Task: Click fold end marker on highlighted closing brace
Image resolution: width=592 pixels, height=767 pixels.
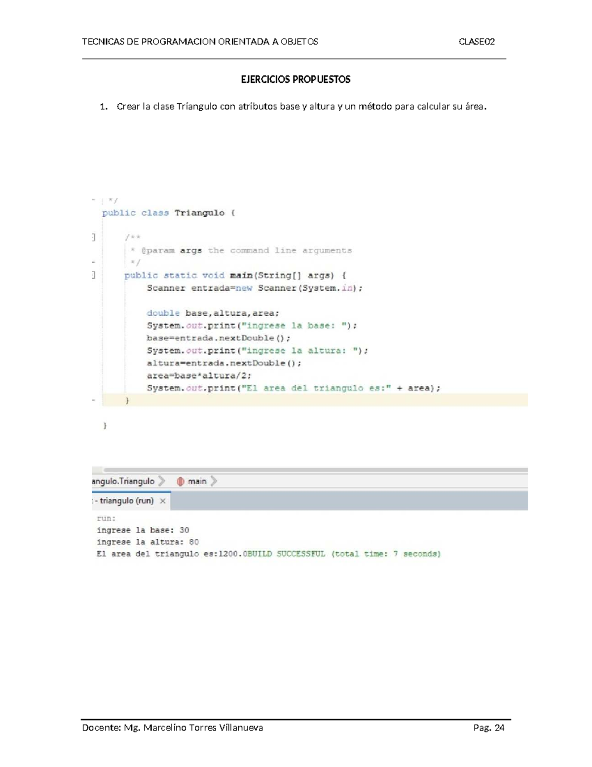Action: [93, 401]
